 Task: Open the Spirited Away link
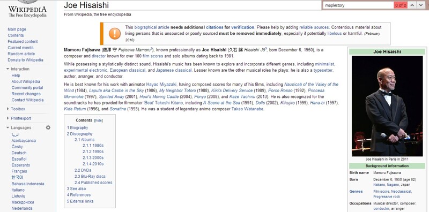click(x=112, y=97)
